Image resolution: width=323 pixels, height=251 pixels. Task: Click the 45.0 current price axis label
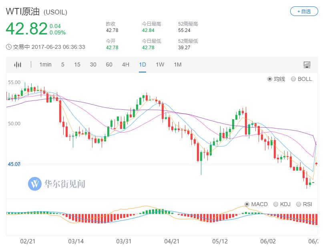[x=14, y=164]
